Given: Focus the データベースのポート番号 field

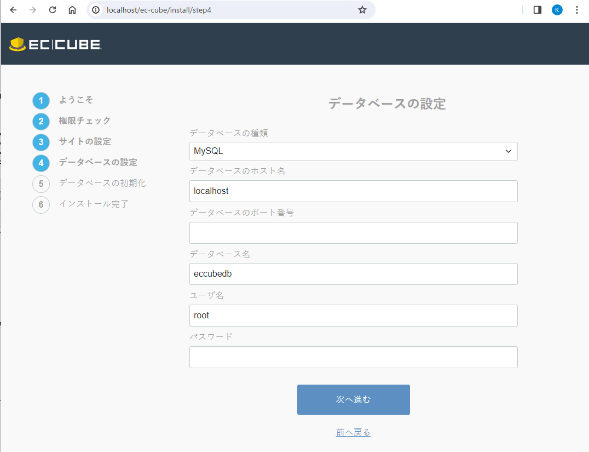Looking at the screenshot, I should click(x=353, y=233).
